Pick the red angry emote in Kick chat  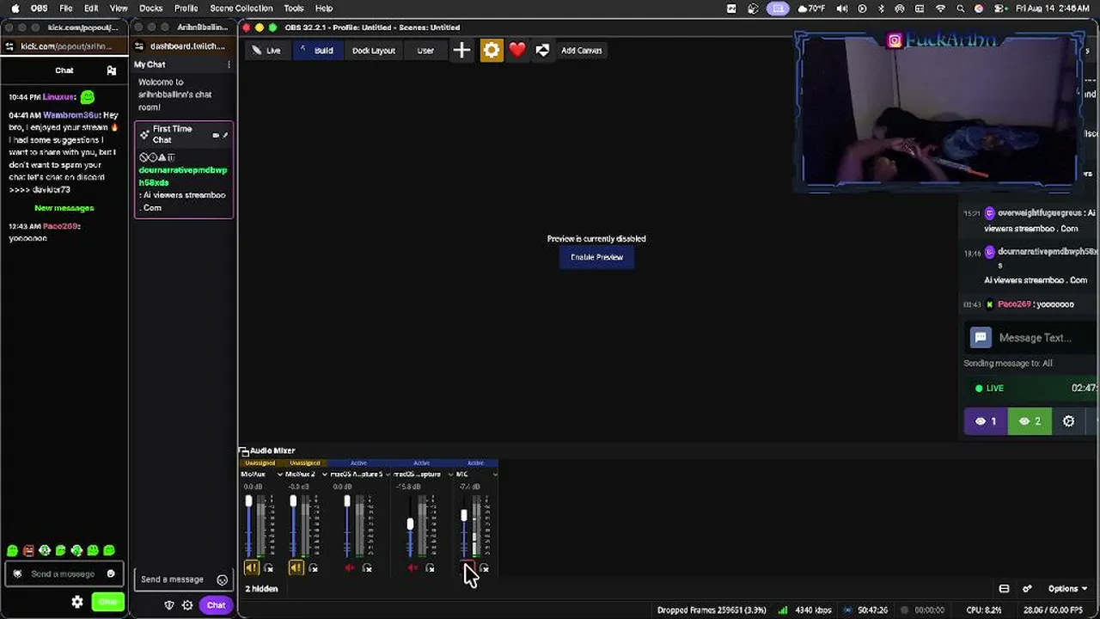28,550
